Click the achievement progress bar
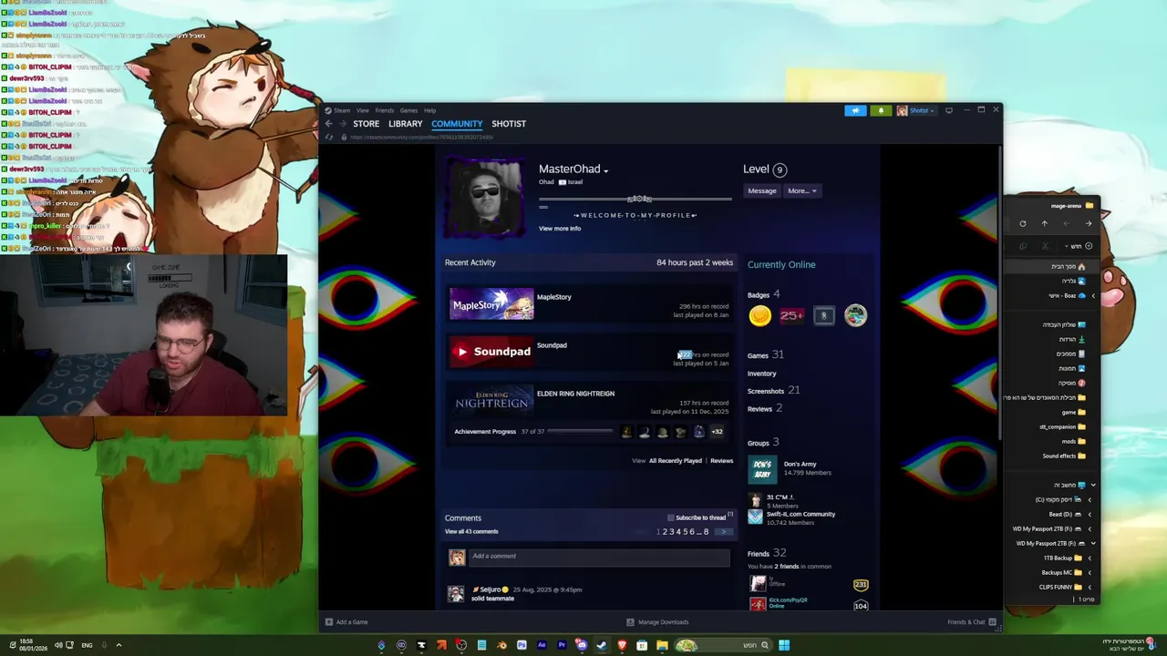 [579, 432]
